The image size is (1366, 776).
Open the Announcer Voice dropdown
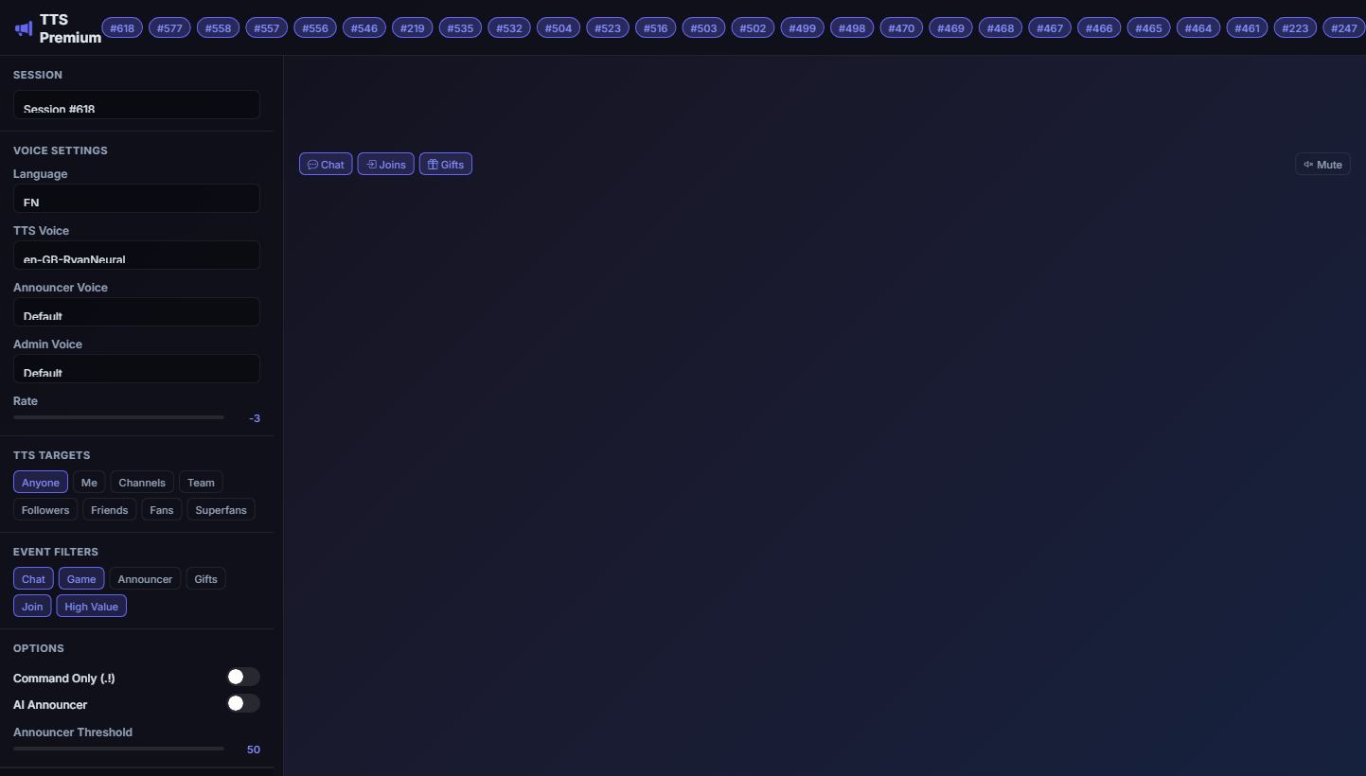click(x=136, y=312)
